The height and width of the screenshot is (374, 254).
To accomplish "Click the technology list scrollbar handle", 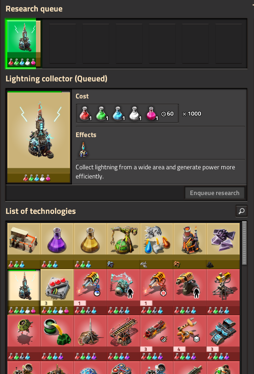I will pyautogui.click(x=244, y=243).
